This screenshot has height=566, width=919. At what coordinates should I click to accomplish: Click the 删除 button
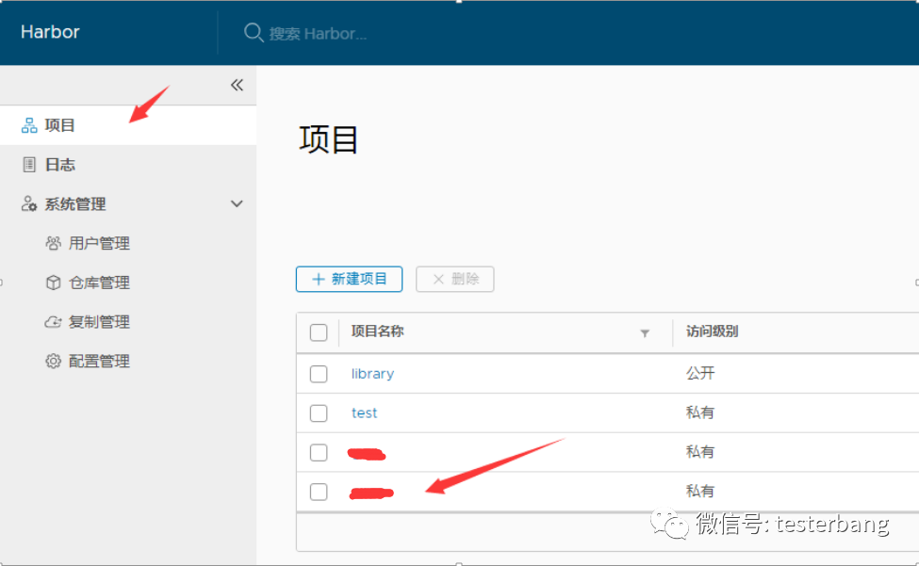455,279
